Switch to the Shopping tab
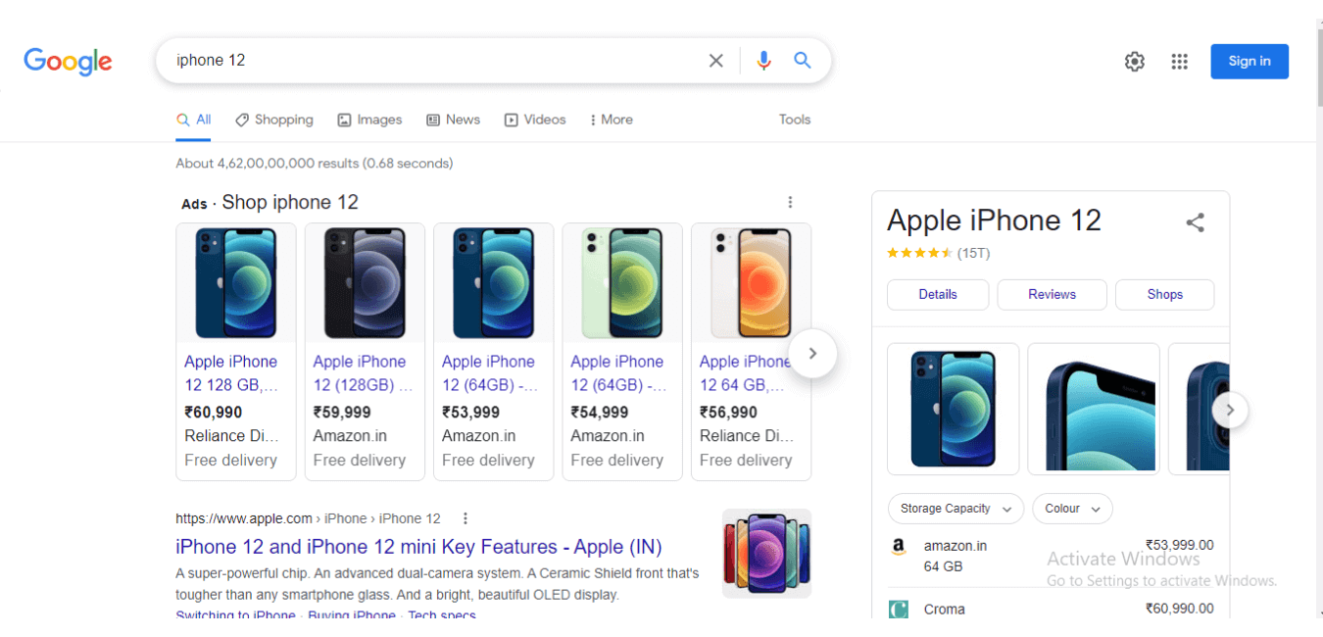The width and height of the screenshot is (1323, 637). (274, 119)
